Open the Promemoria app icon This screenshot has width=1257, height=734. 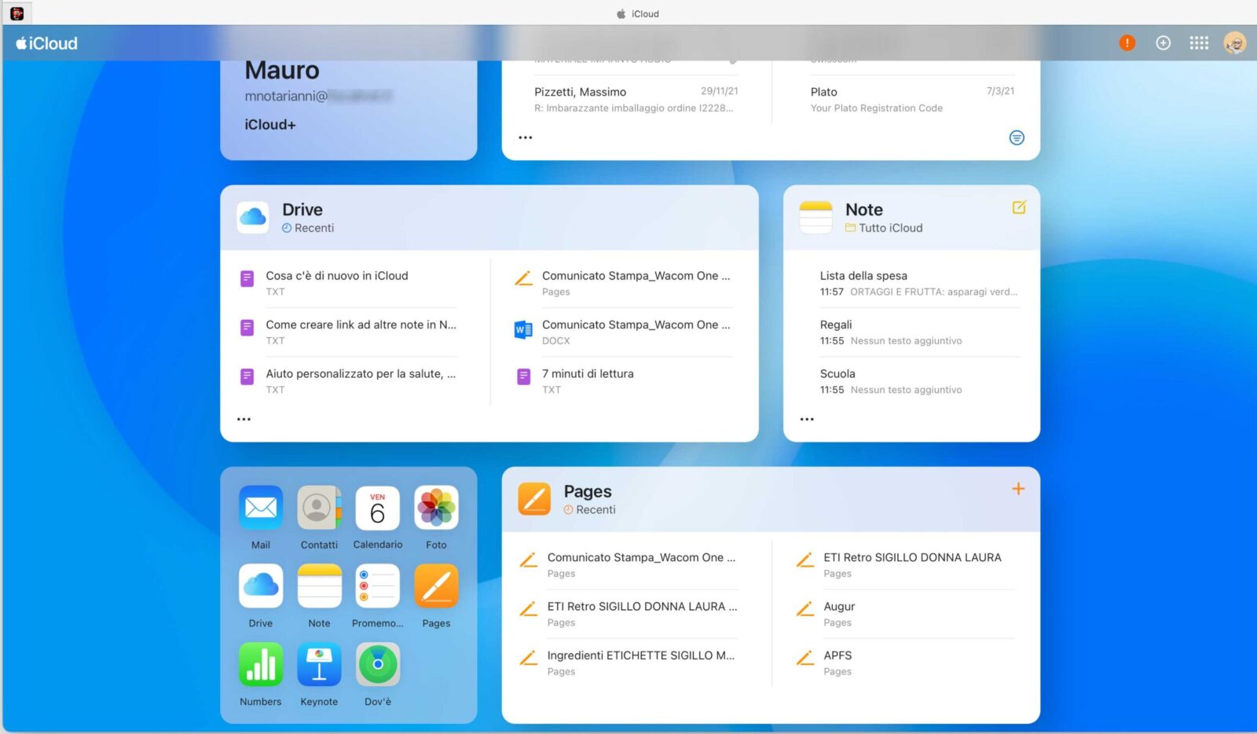378,586
